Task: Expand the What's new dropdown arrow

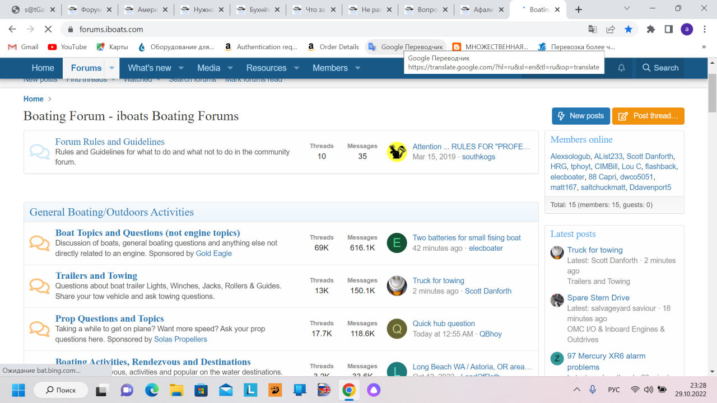Action: tap(181, 68)
